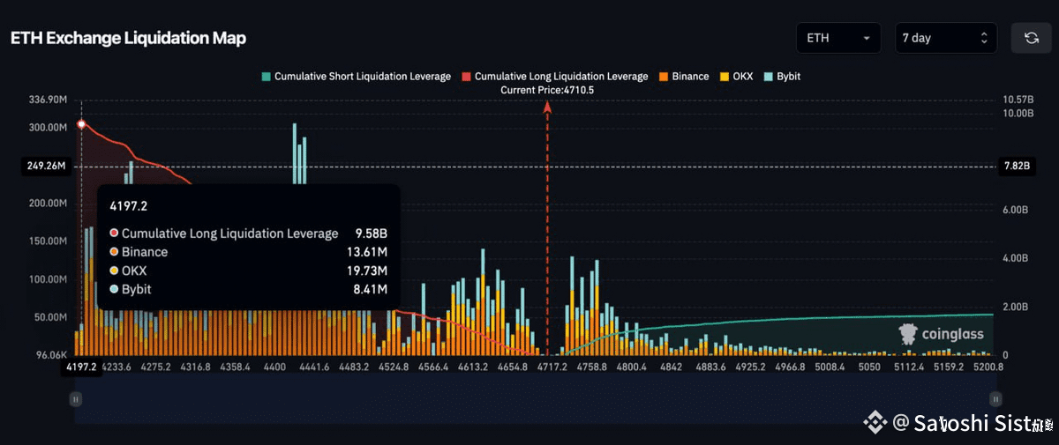This screenshot has width=1059, height=445.
Task: Click the red current price arrow tip
Action: point(547,107)
